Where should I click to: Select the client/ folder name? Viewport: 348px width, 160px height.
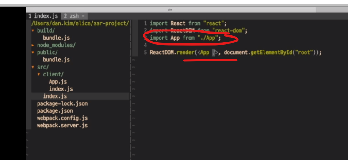54,74
